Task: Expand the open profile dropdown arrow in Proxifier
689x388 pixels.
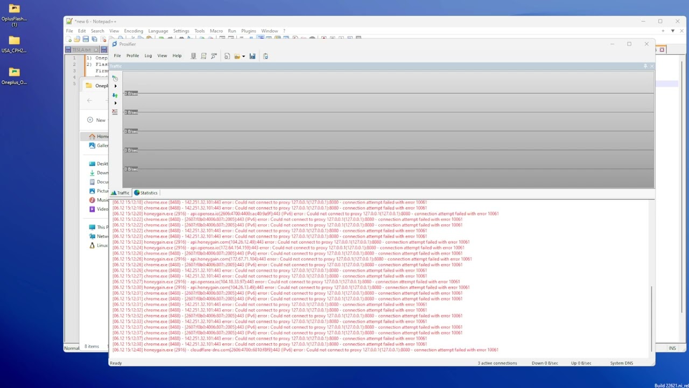Action: click(243, 56)
